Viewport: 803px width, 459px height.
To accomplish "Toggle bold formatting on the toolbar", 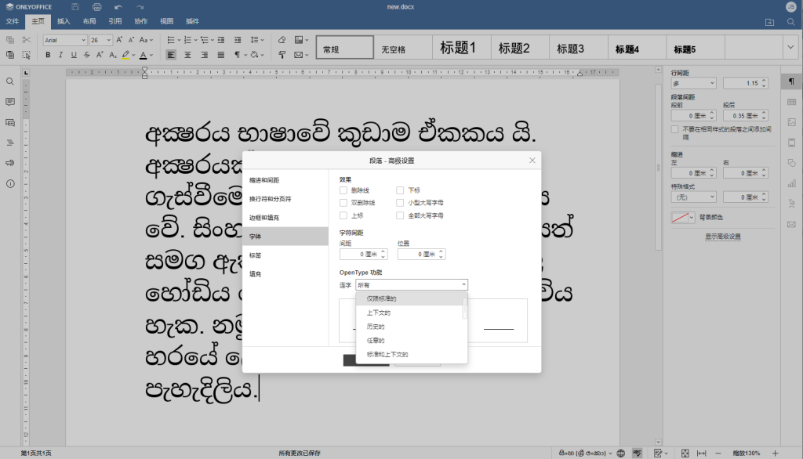I will click(x=47, y=54).
